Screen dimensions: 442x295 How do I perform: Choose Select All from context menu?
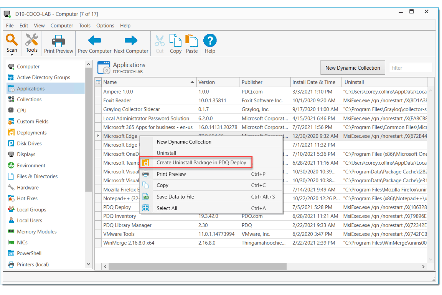pos(211,208)
